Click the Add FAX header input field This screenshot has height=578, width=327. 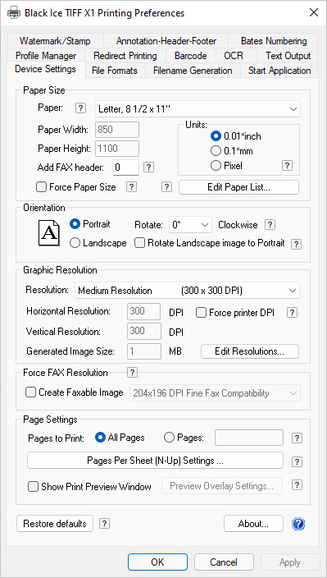coord(125,167)
